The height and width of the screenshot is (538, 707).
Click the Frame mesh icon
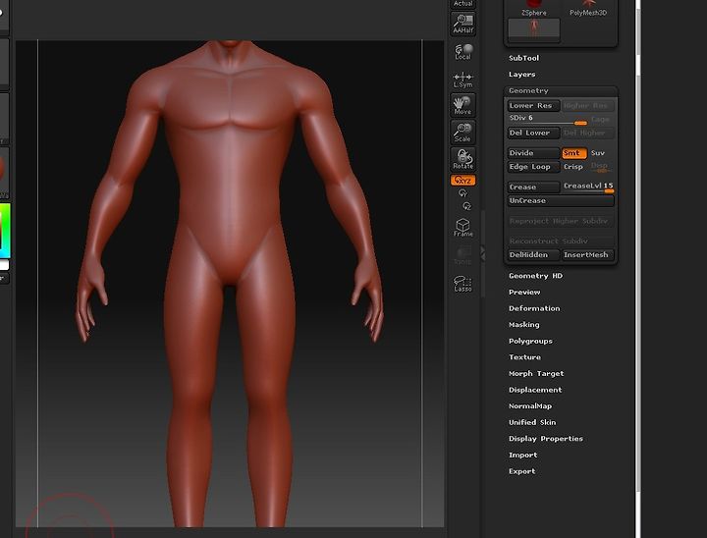(462, 228)
